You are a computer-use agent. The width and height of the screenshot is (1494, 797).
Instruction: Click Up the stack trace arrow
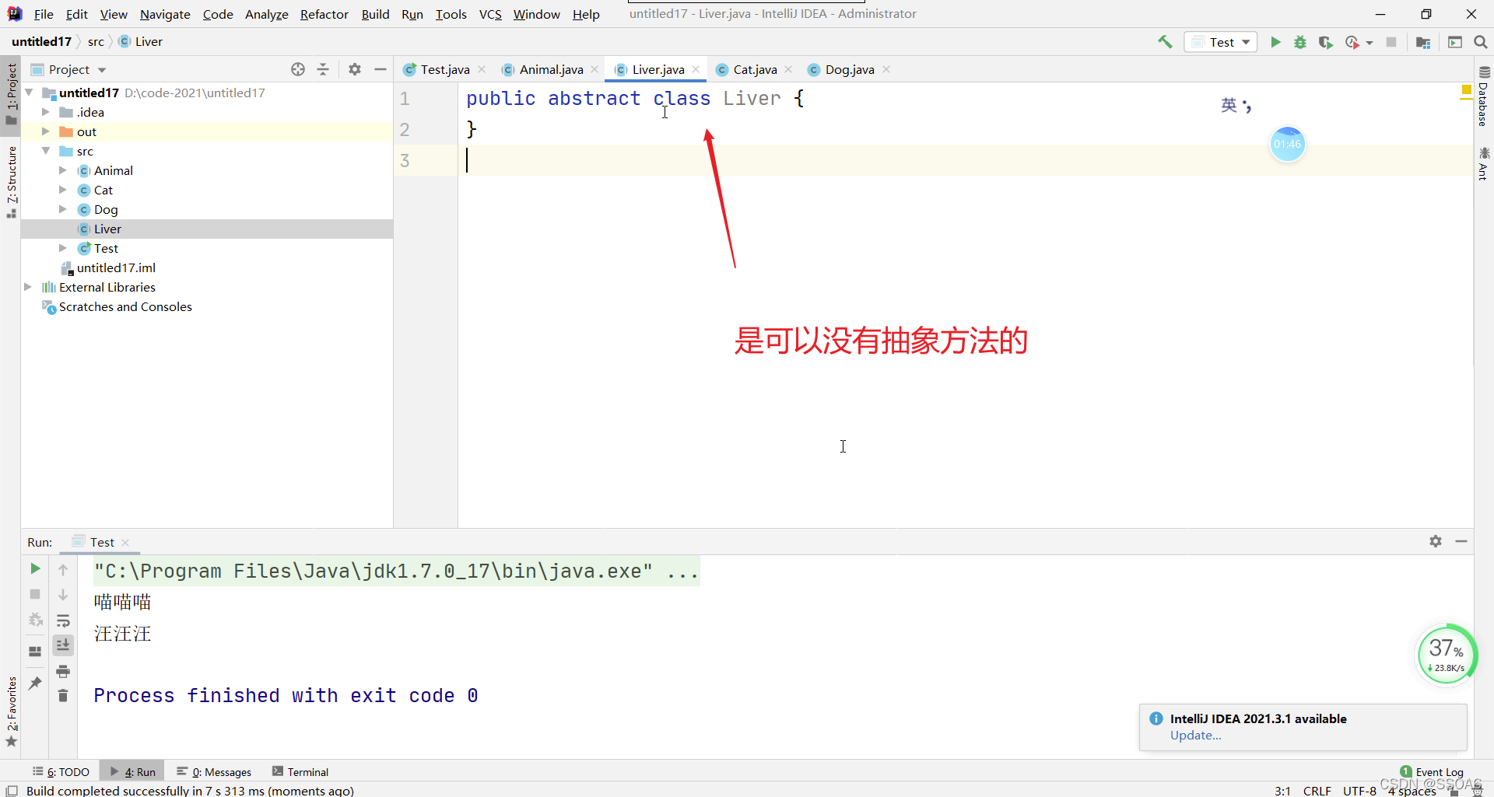(63, 570)
